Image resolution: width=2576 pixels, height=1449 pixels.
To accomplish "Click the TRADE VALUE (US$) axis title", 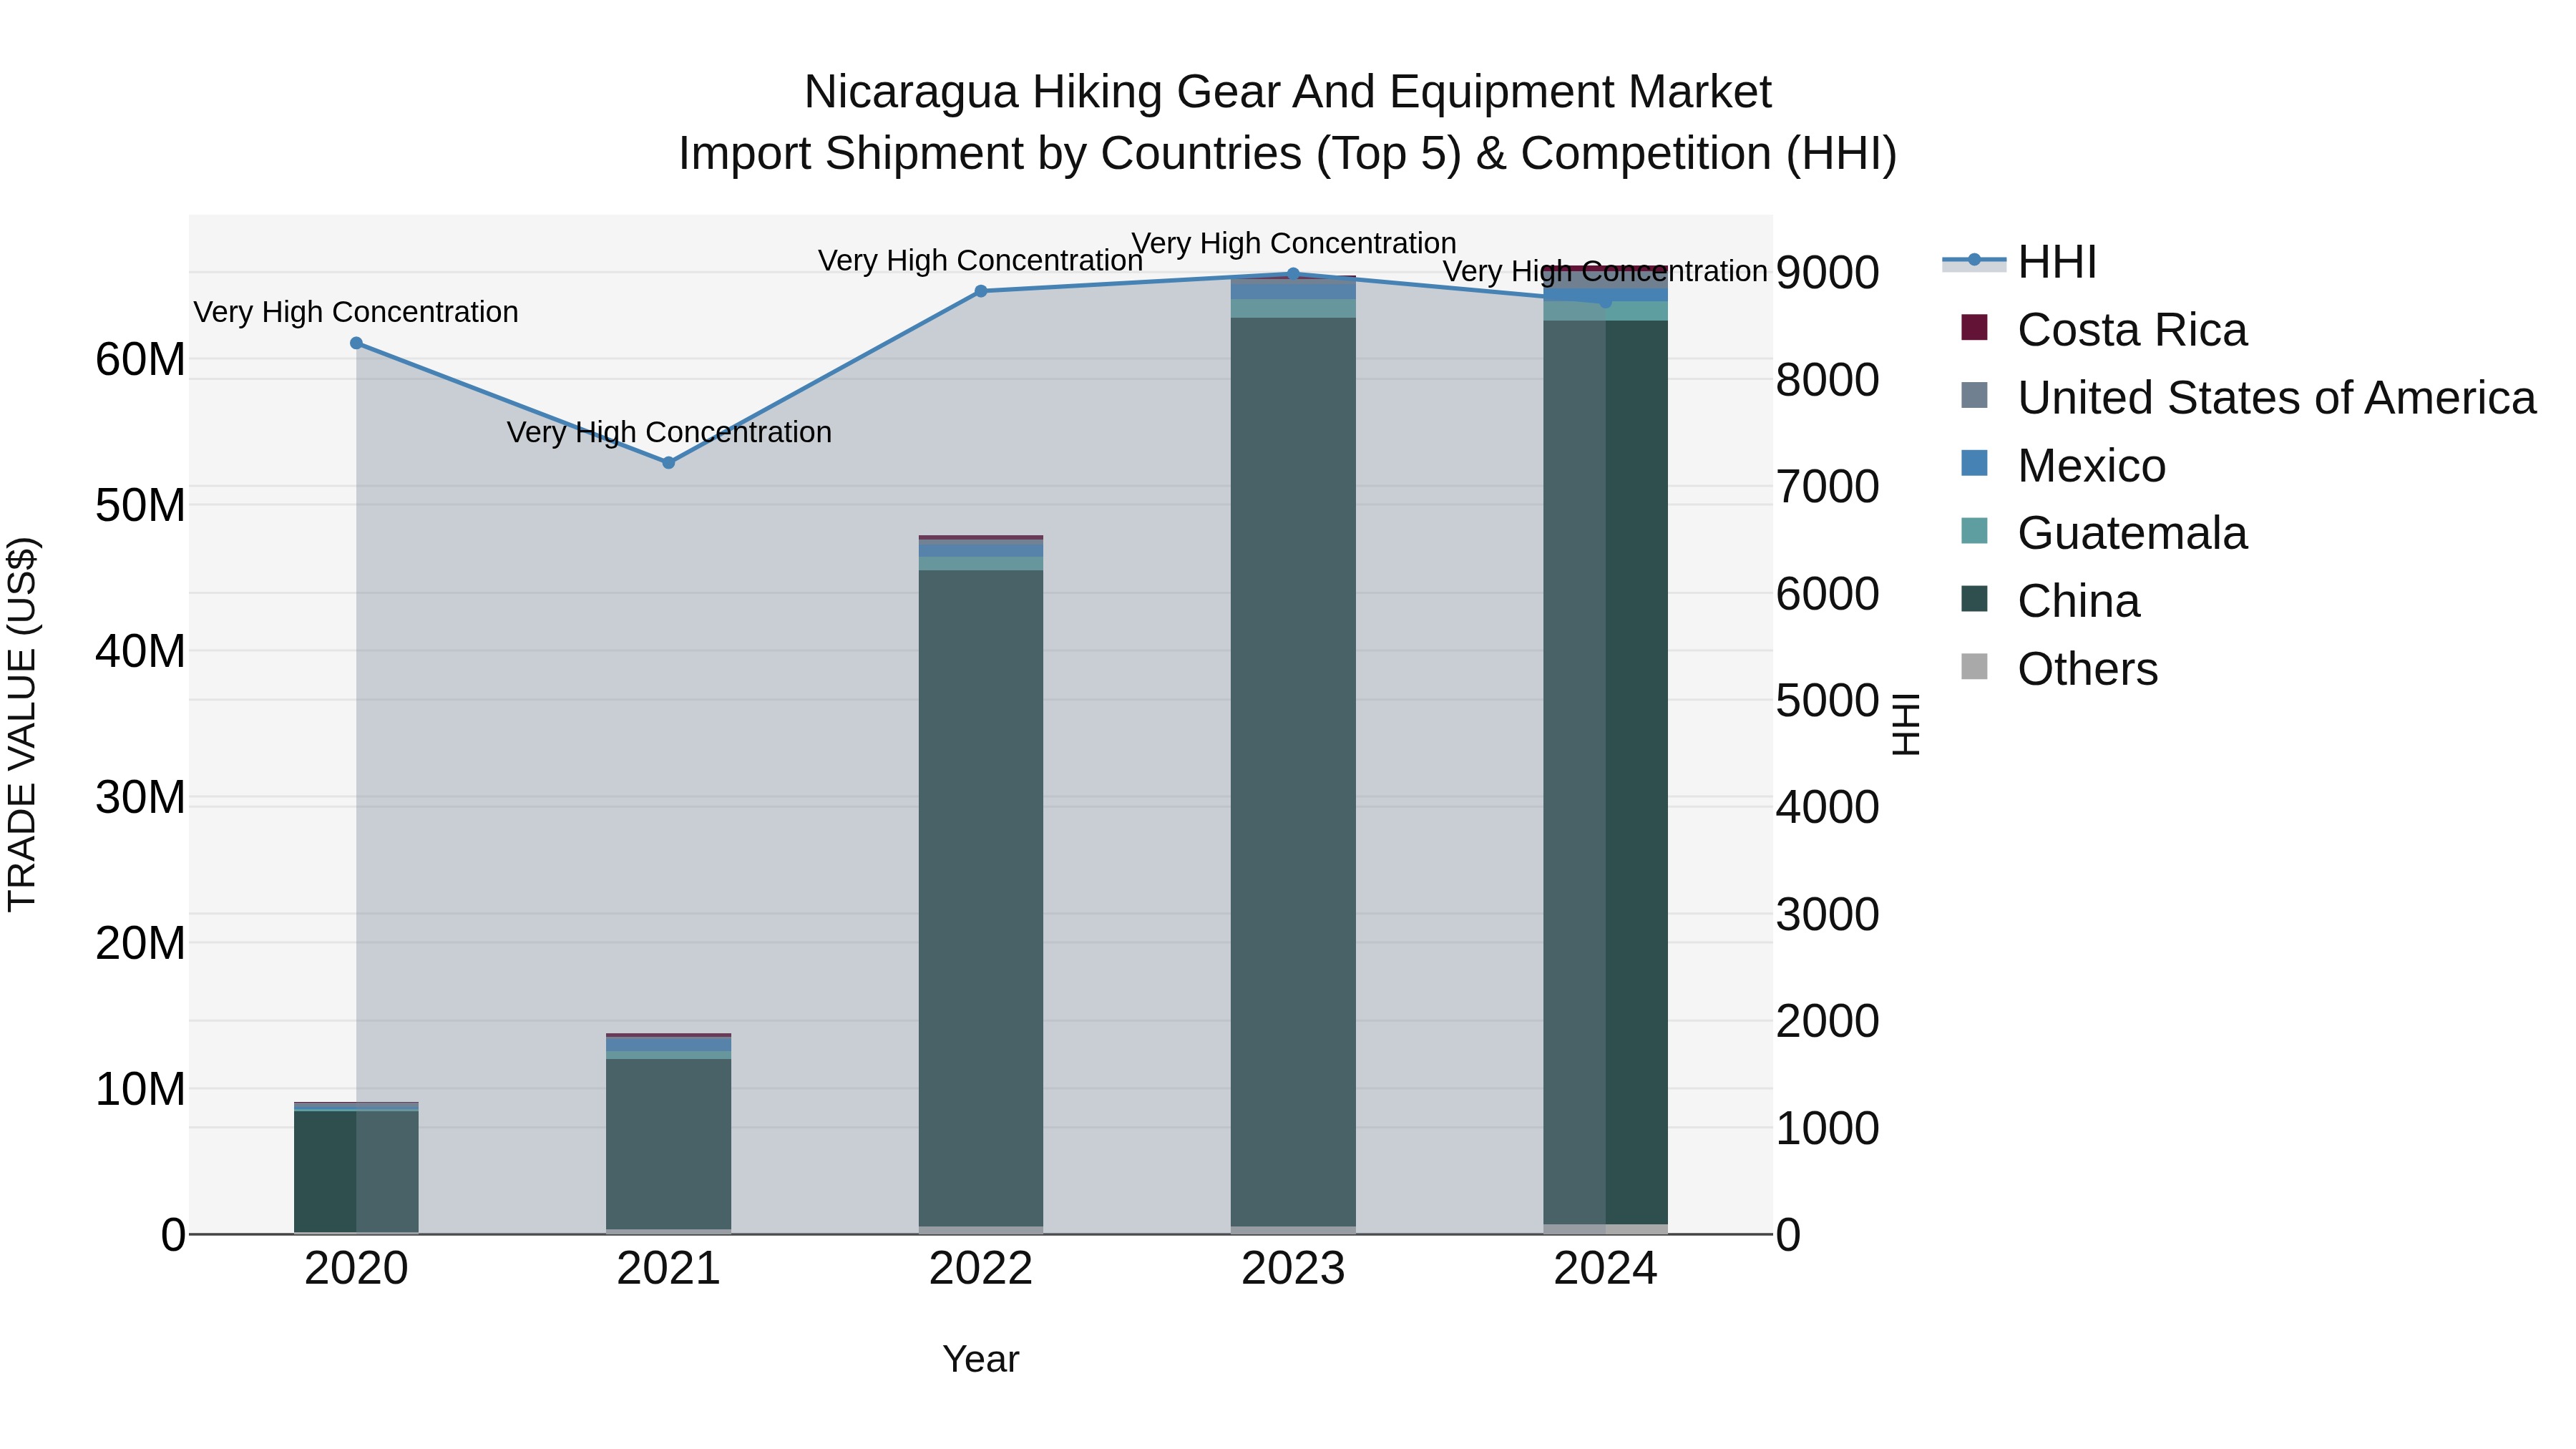I will pos(23,724).
